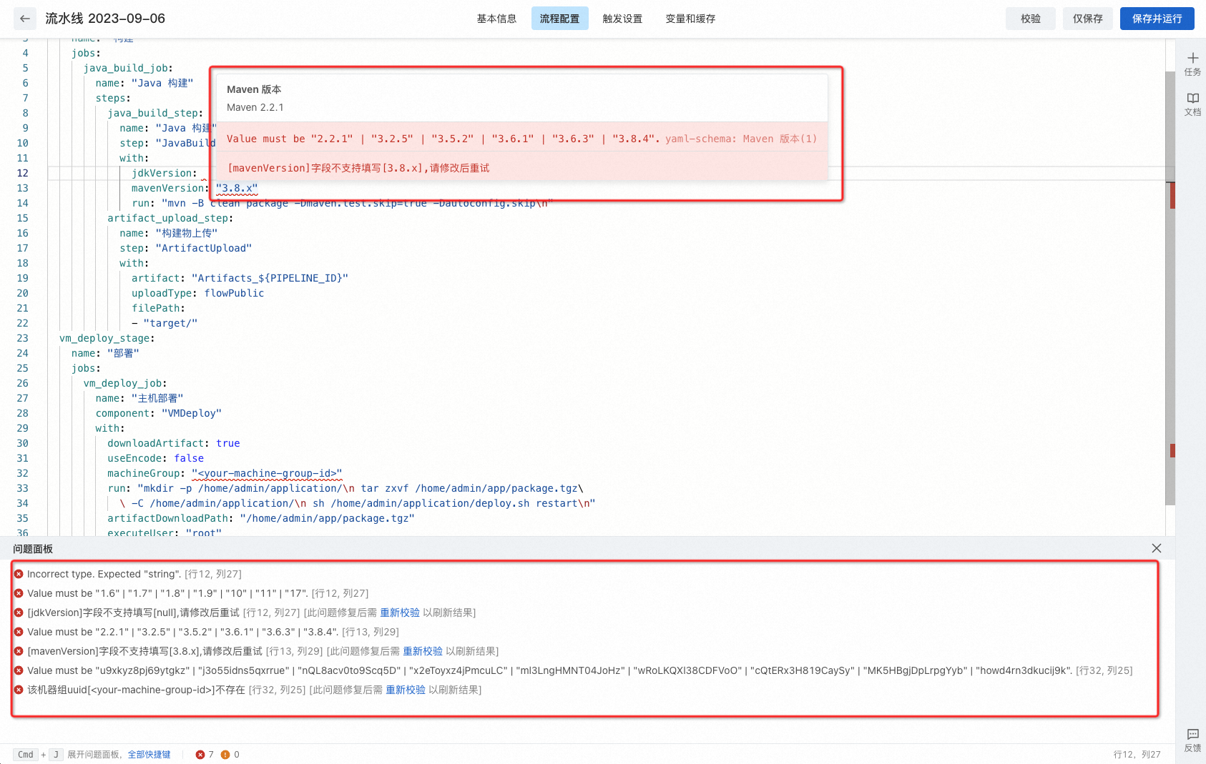Select the 流程配置 tab

(x=559, y=19)
